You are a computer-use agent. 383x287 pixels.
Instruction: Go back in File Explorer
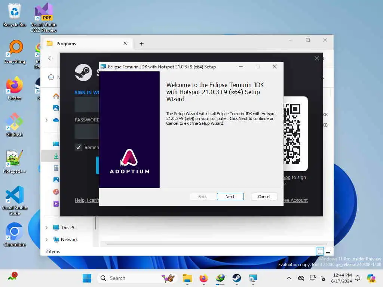[x=50, y=58]
